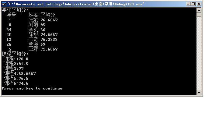
Task: Click the name 李英
Action: click(x=33, y=30)
